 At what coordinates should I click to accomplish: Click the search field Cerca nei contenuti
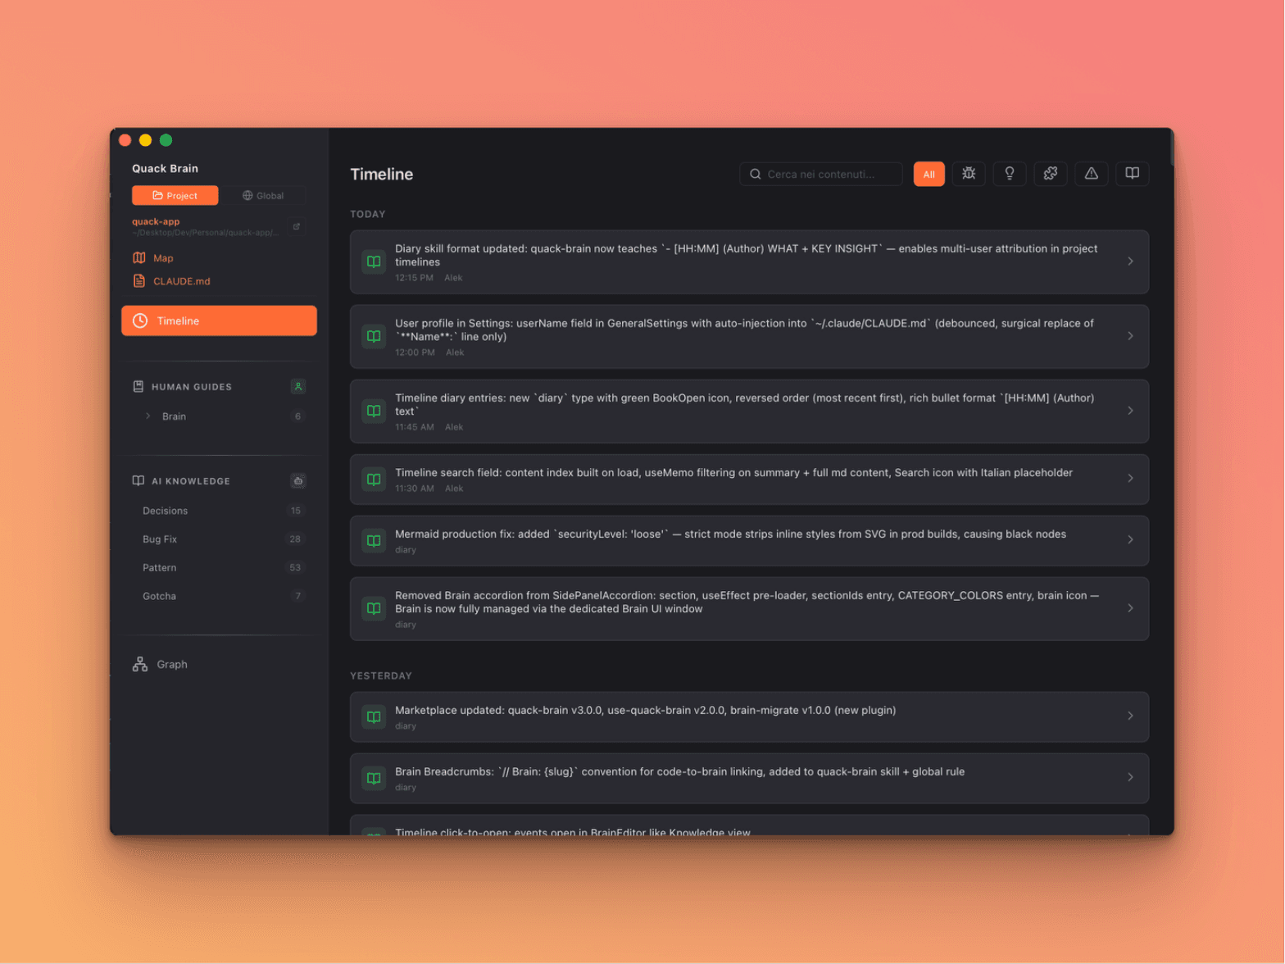[x=820, y=174]
